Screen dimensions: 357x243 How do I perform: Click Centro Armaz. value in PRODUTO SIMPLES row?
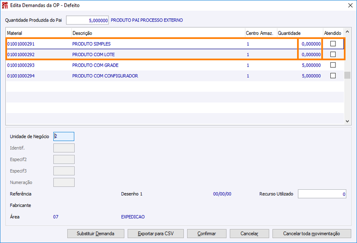coord(248,44)
